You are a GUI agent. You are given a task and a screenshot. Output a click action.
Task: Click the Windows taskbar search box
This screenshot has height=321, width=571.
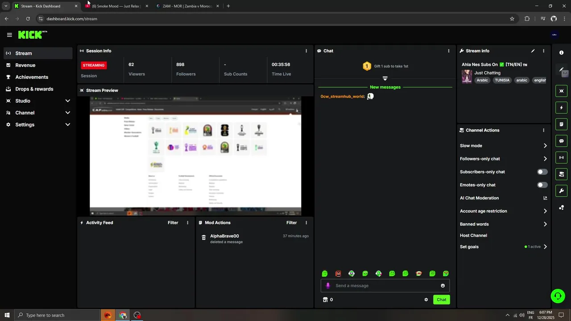pyautogui.click(x=57, y=315)
